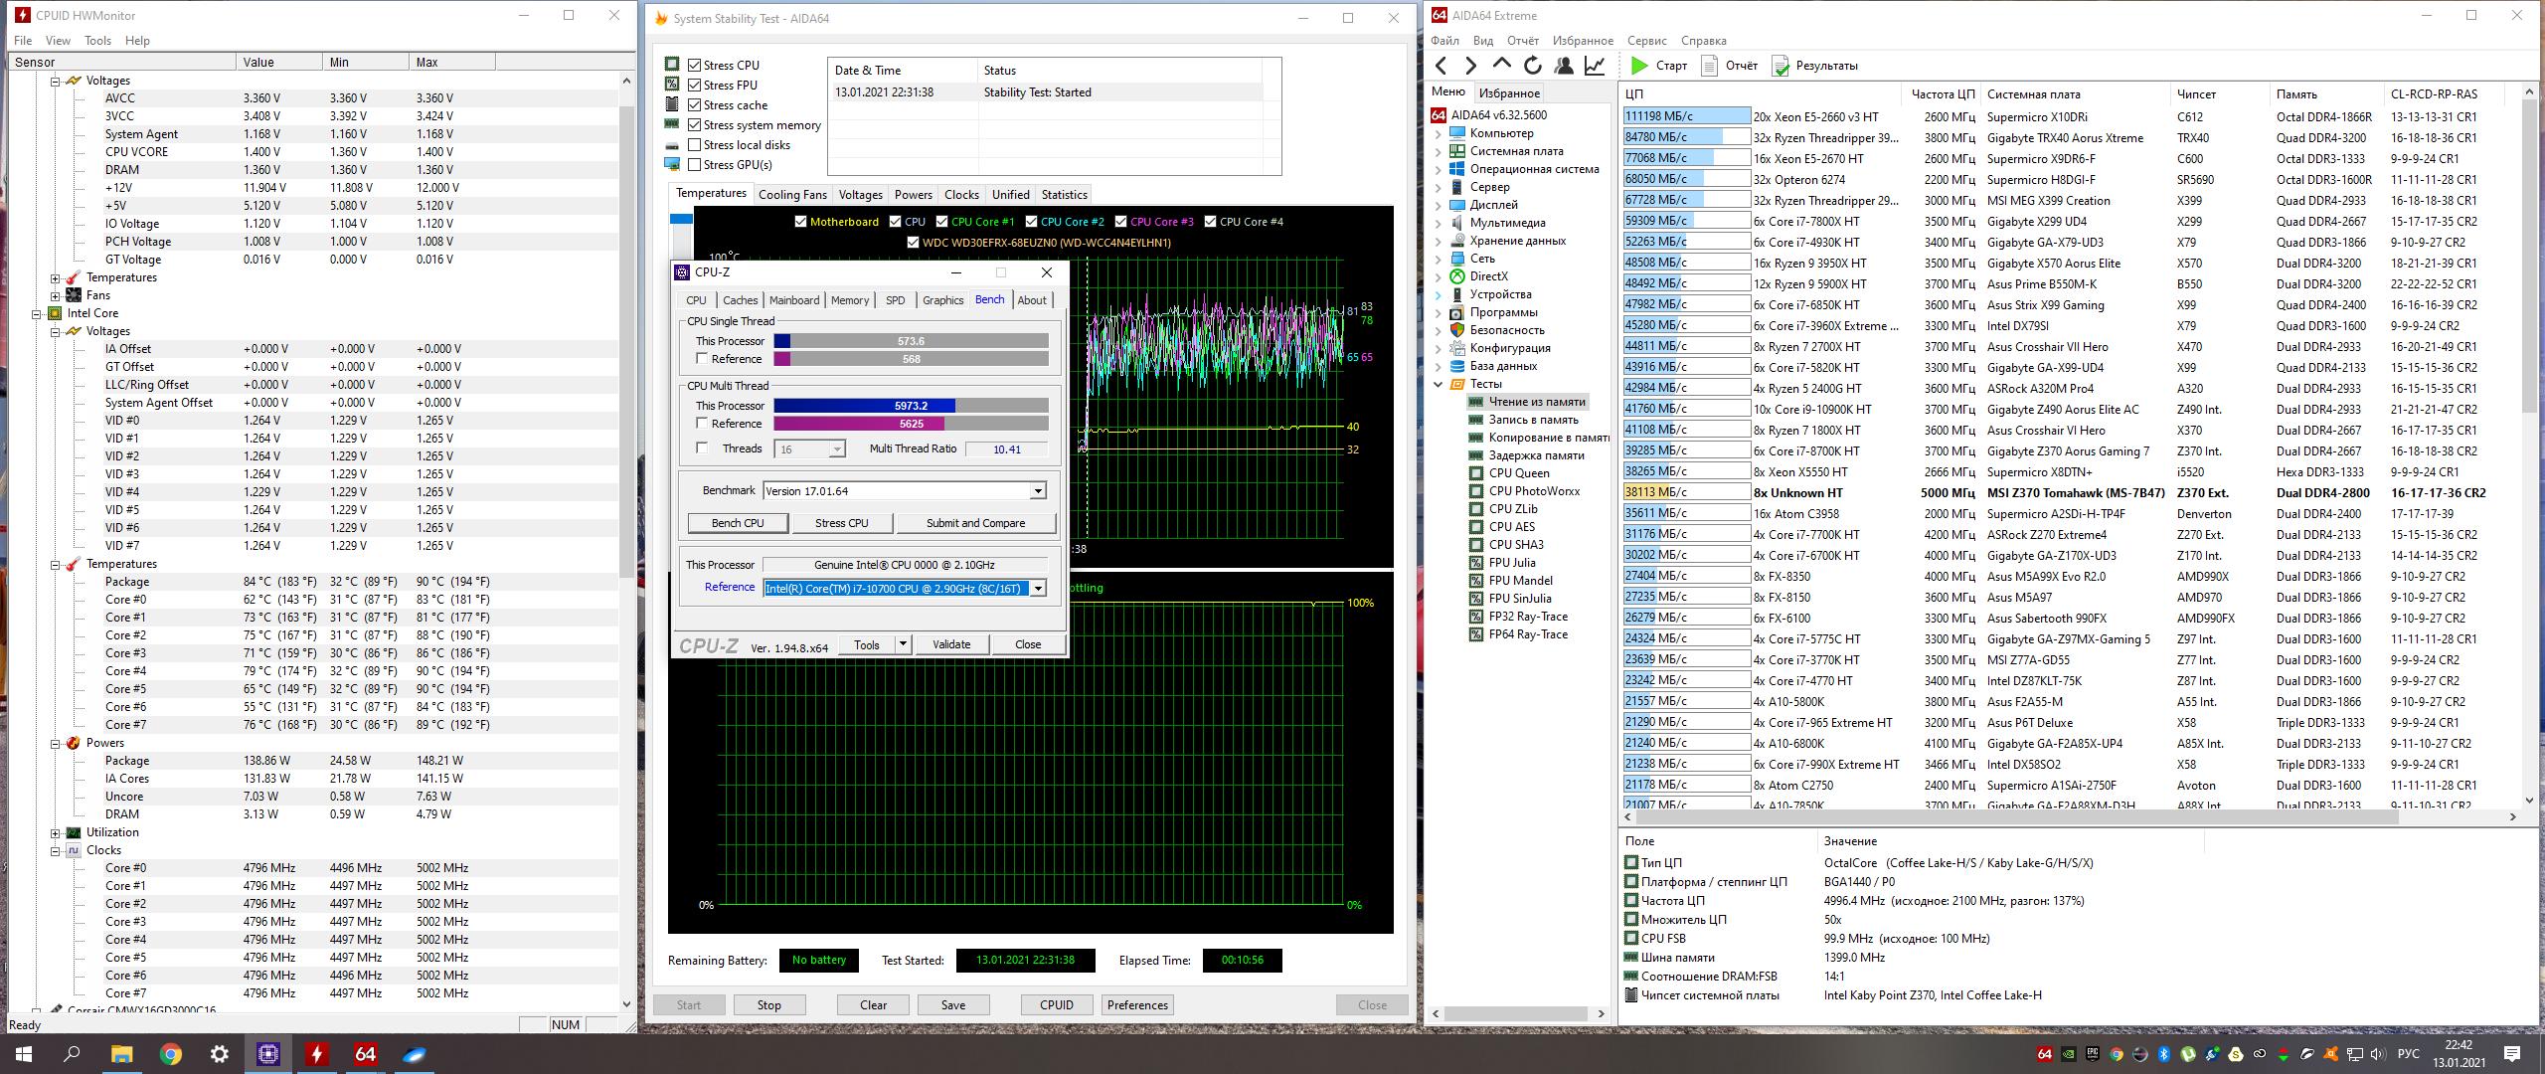
Task: Click the Stop button in stability test
Action: tap(768, 1005)
